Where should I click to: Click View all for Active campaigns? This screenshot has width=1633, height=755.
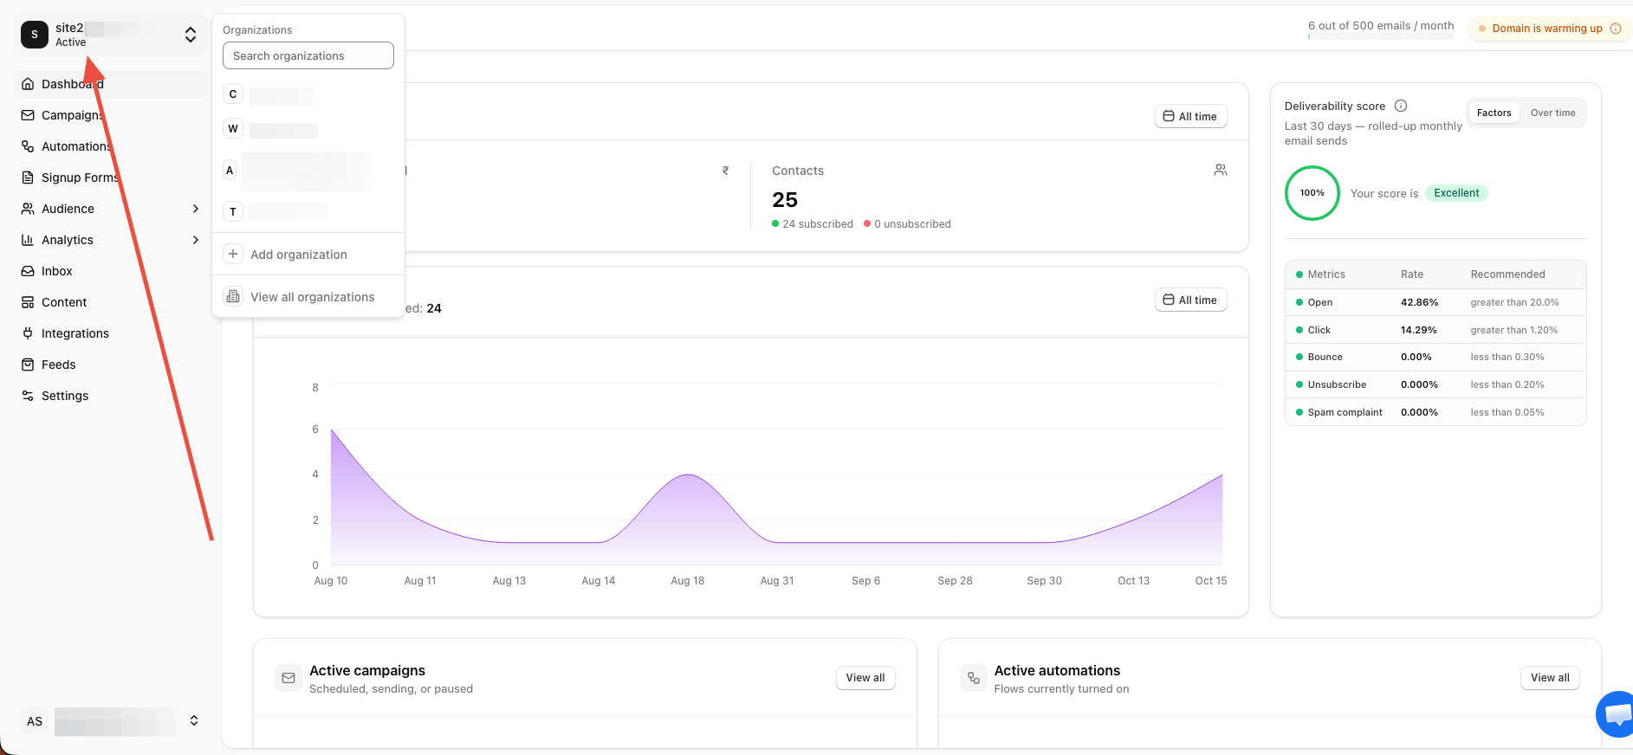point(865,678)
